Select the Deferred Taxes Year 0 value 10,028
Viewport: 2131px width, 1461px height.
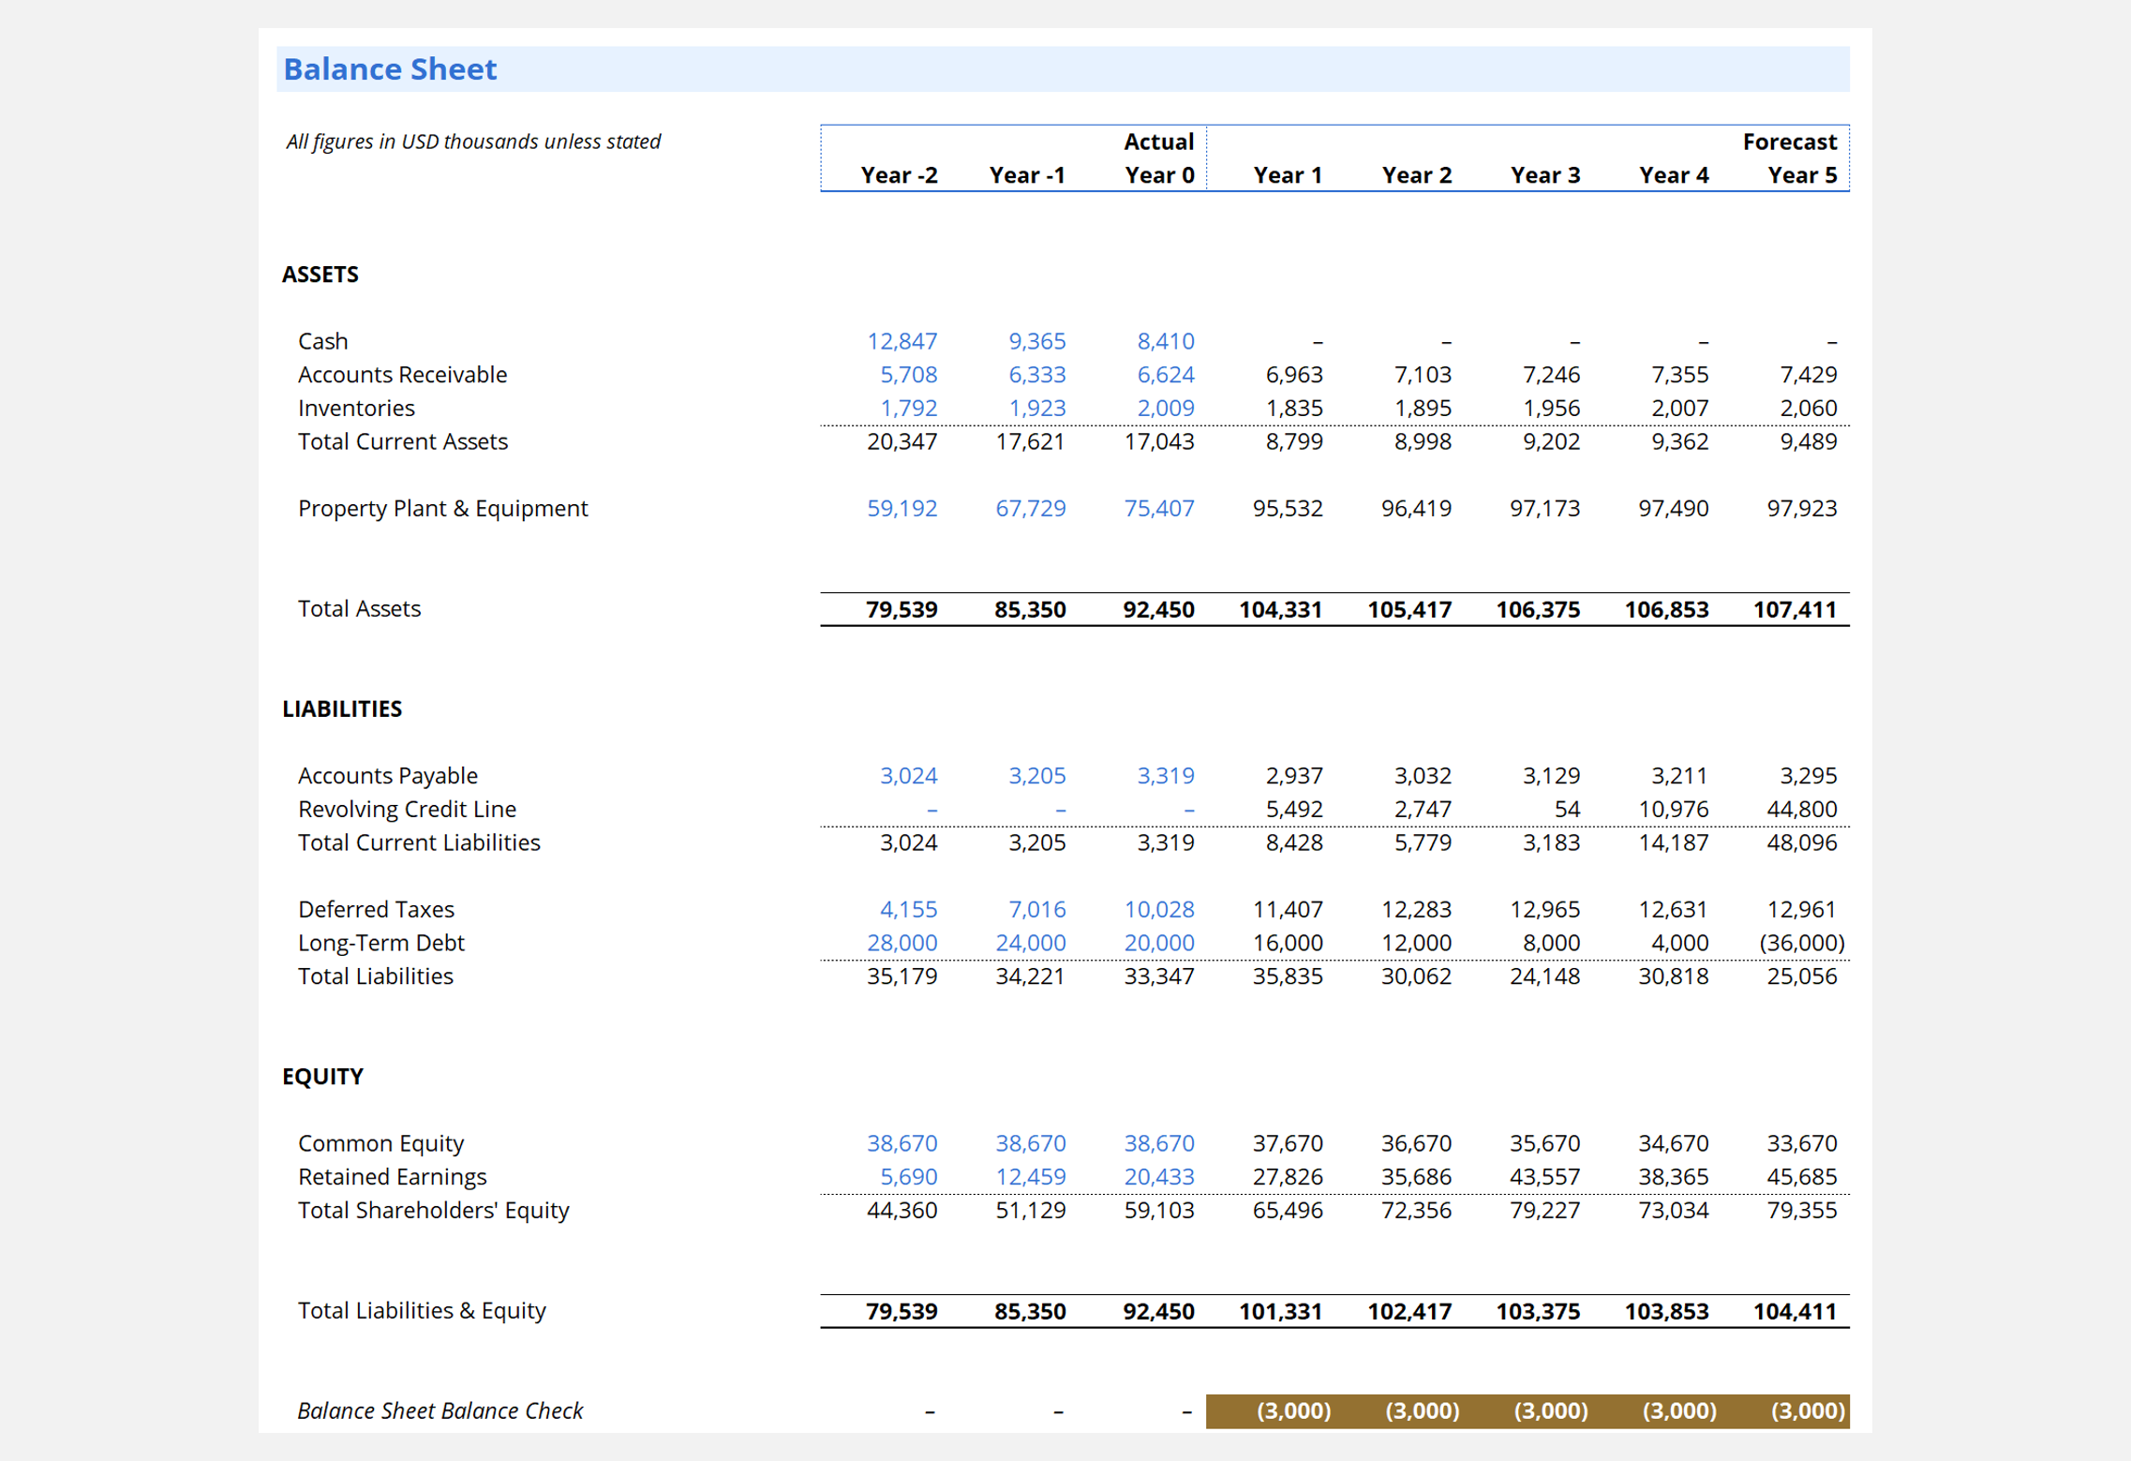[x=1159, y=909]
